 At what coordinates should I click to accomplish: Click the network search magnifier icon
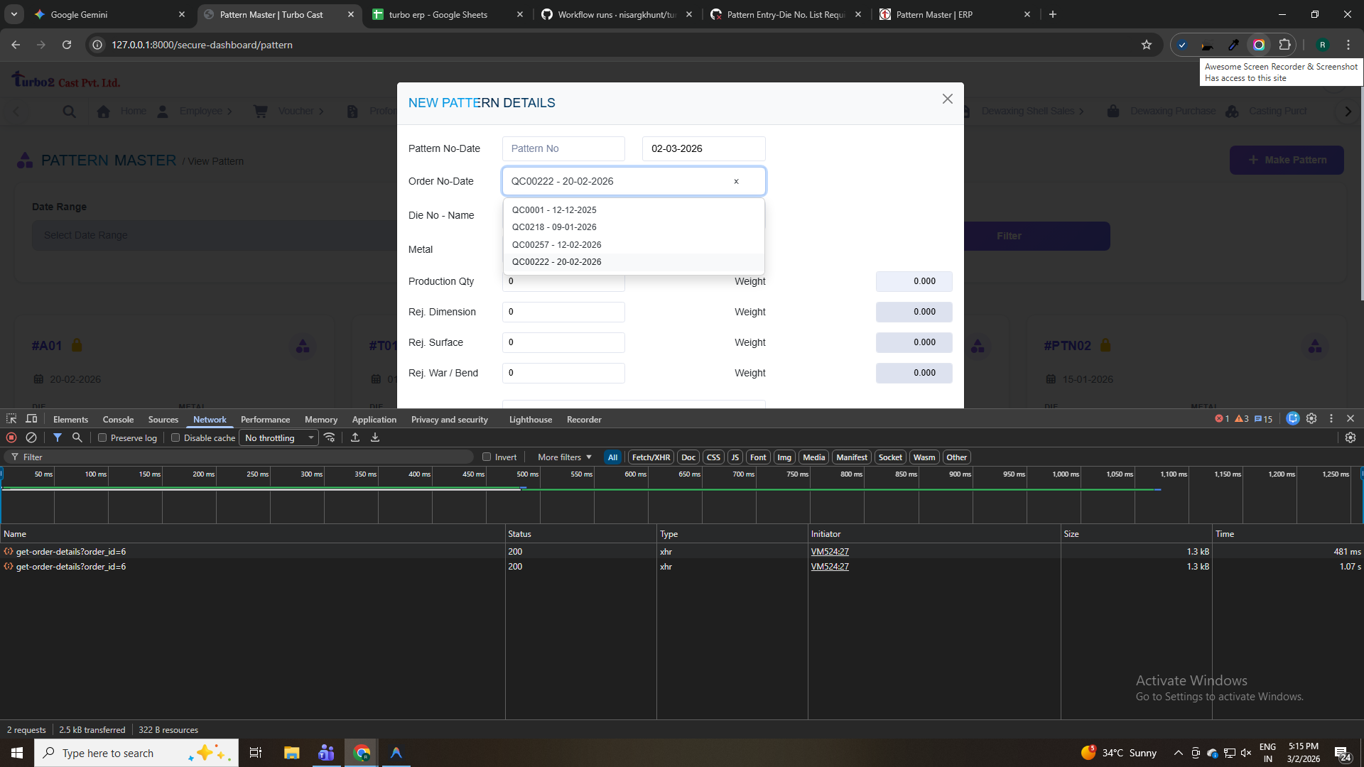(77, 437)
